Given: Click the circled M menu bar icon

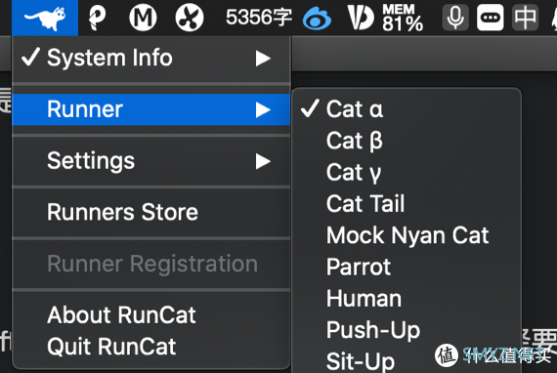Looking at the screenshot, I should (x=143, y=18).
